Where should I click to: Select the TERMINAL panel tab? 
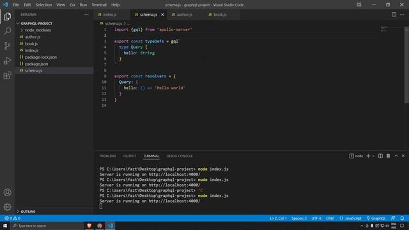click(151, 156)
